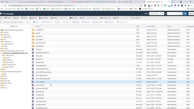194x109 pixels.
Task: Click the readme.html file icon
Action: tap(33, 62)
